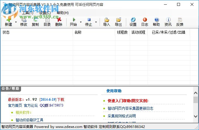Expand the dropdown arrow beside 停止
The image size is (199, 130).
(96, 22)
